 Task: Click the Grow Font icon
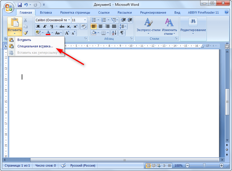pyautogui.click(x=67, y=33)
